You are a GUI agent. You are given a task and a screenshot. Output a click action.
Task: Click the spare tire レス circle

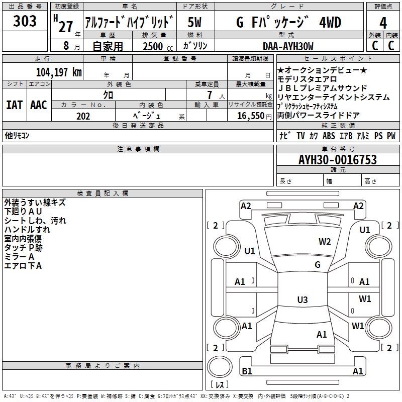tap(220, 367)
